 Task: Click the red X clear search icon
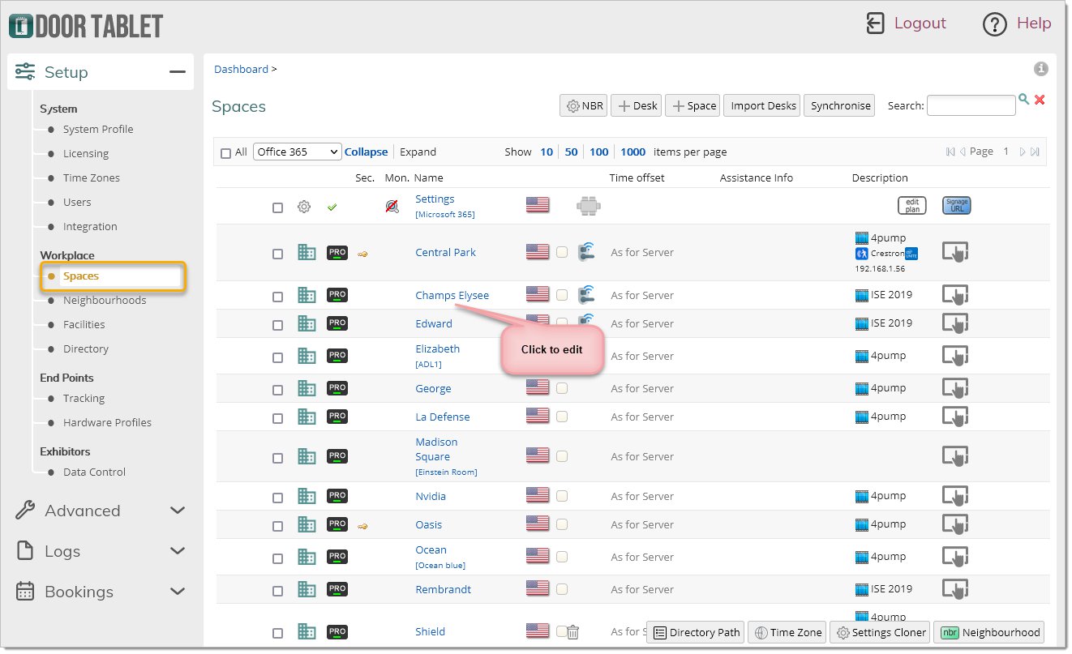click(1040, 100)
